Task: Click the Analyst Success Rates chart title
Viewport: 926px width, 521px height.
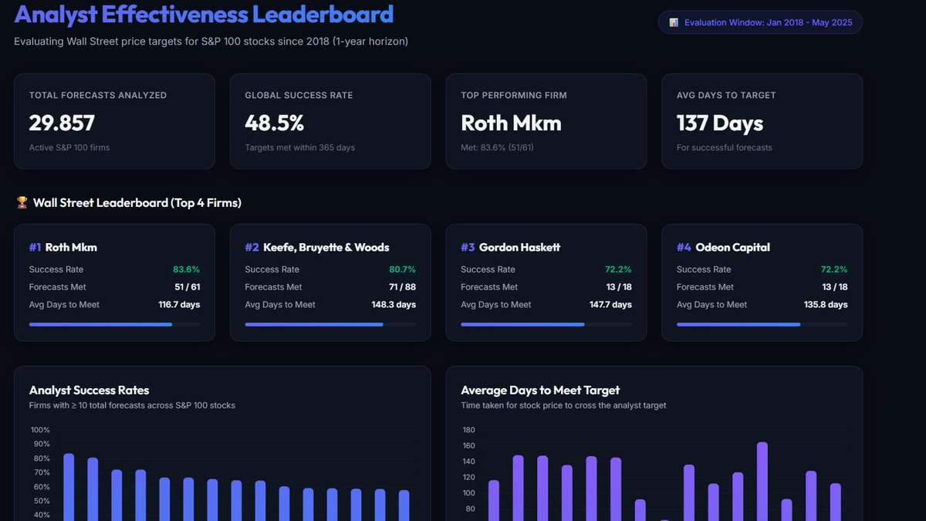Action: [x=90, y=390]
